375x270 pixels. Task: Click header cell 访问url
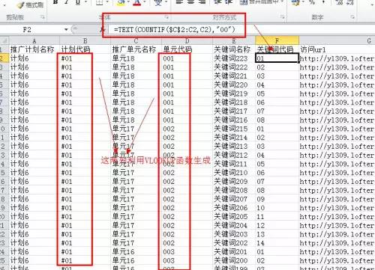pos(337,49)
